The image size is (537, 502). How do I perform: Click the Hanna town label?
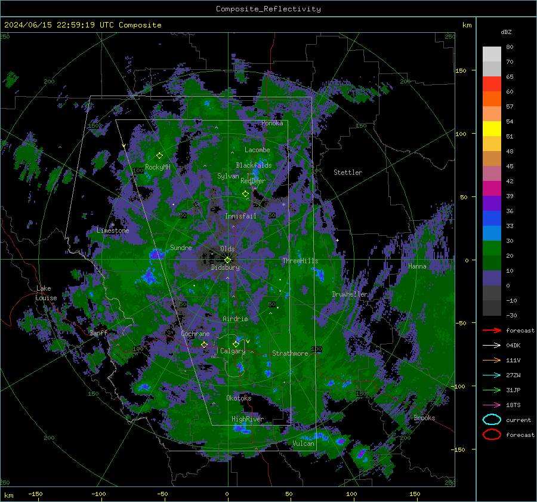pyautogui.click(x=417, y=266)
